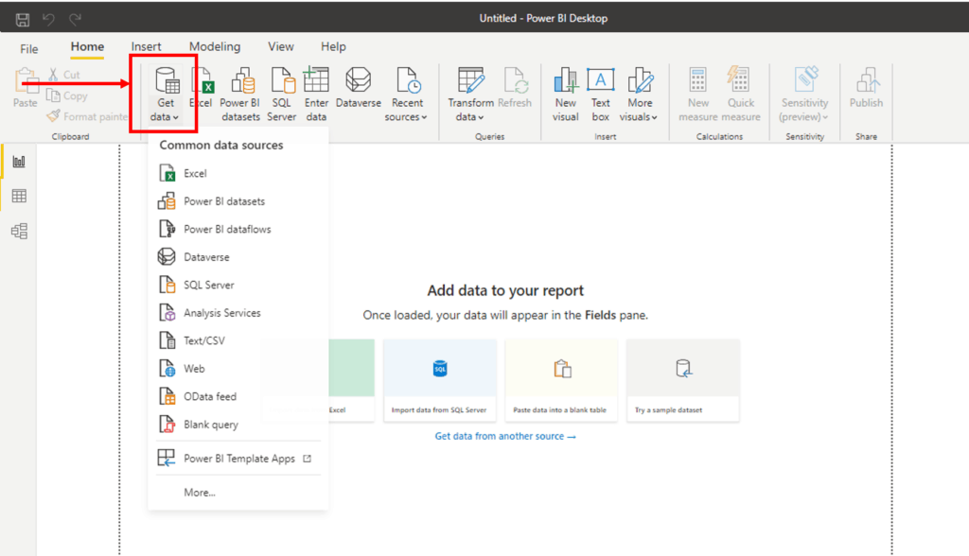Image resolution: width=969 pixels, height=556 pixels.
Task: Select Web data source
Action: (x=238, y=369)
